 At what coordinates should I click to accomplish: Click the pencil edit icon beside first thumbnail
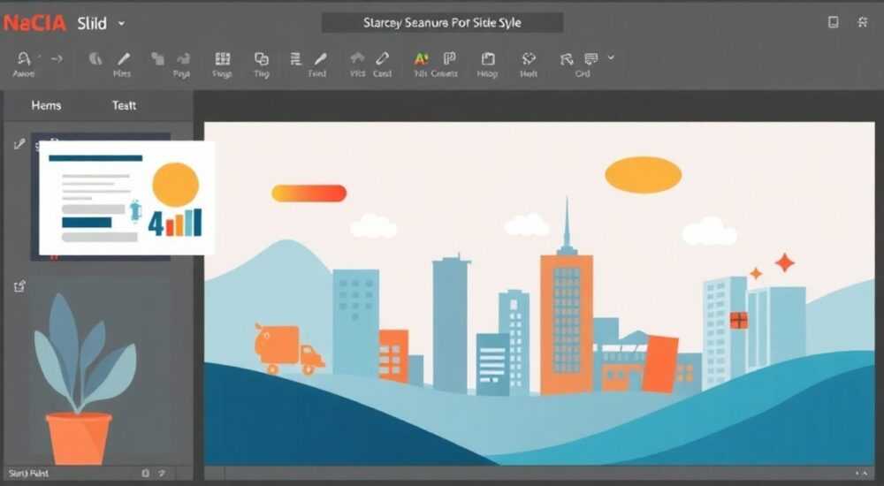point(19,144)
